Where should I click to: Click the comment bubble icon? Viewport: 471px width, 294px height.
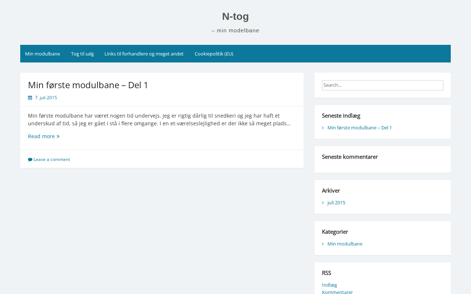(x=30, y=159)
